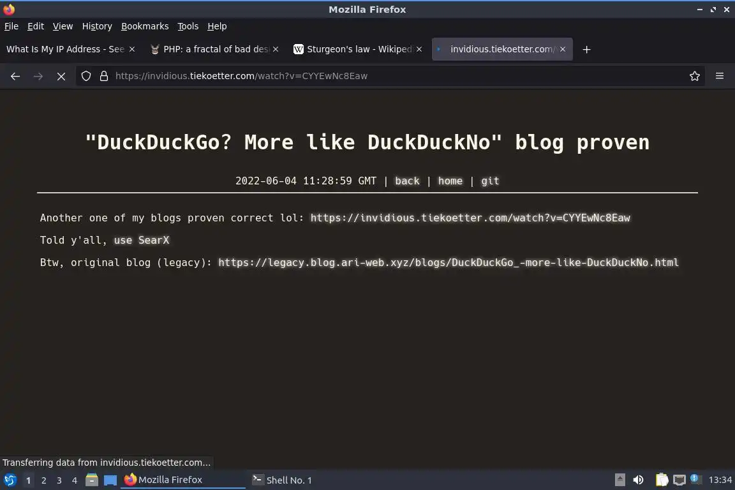This screenshot has width=735, height=490.
Task: Open the History menu
Action: pos(97,26)
